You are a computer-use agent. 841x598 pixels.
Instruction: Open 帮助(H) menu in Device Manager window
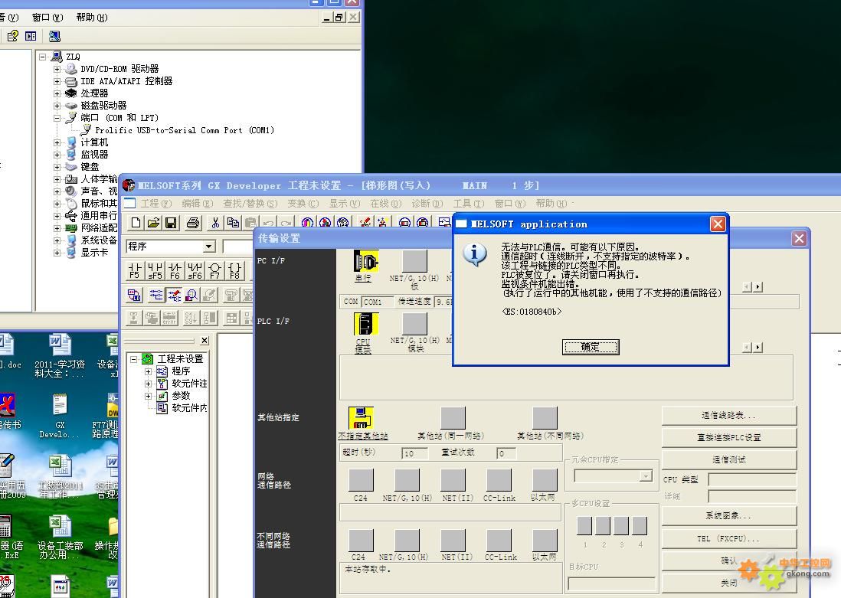coord(92,17)
